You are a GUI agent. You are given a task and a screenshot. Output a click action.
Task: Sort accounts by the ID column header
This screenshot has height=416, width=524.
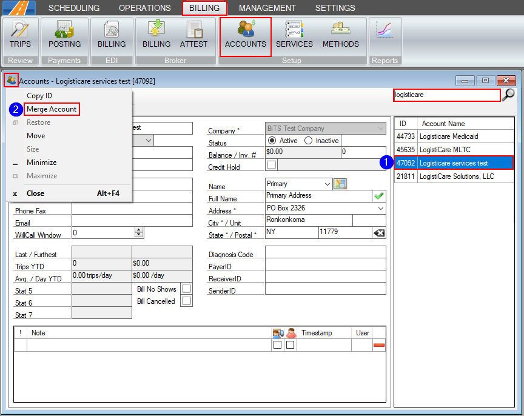406,124
